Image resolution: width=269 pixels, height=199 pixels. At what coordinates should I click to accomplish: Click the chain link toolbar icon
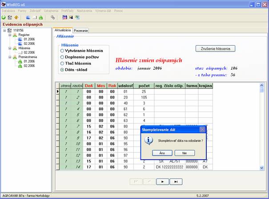pyautogui.click(x=53, y=17)
